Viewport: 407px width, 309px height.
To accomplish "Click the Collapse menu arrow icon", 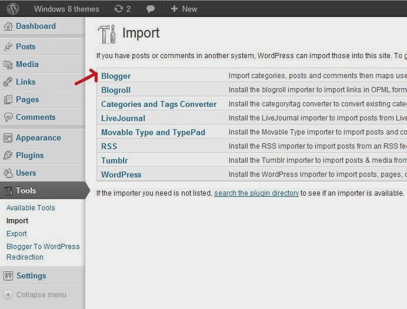I will pyautogui.click(x=8, y=294).
